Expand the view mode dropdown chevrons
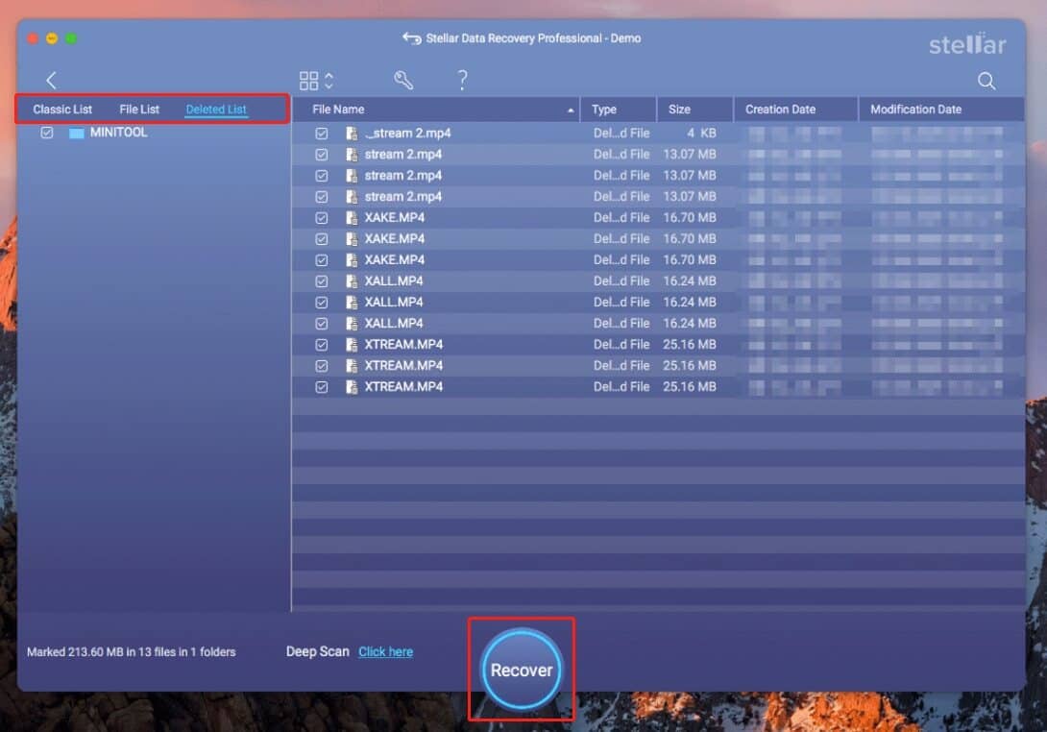Viewport: 1047px width, 732px height. pos(329,81)
